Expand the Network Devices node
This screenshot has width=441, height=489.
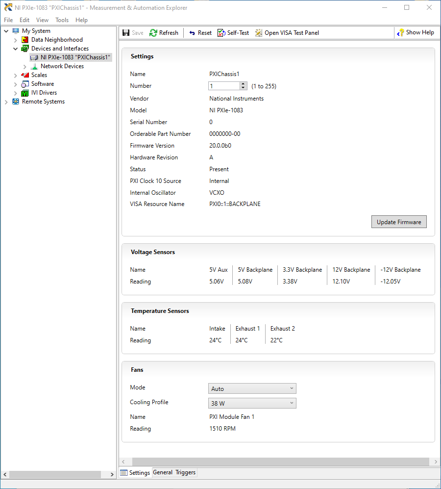point(24,66)
